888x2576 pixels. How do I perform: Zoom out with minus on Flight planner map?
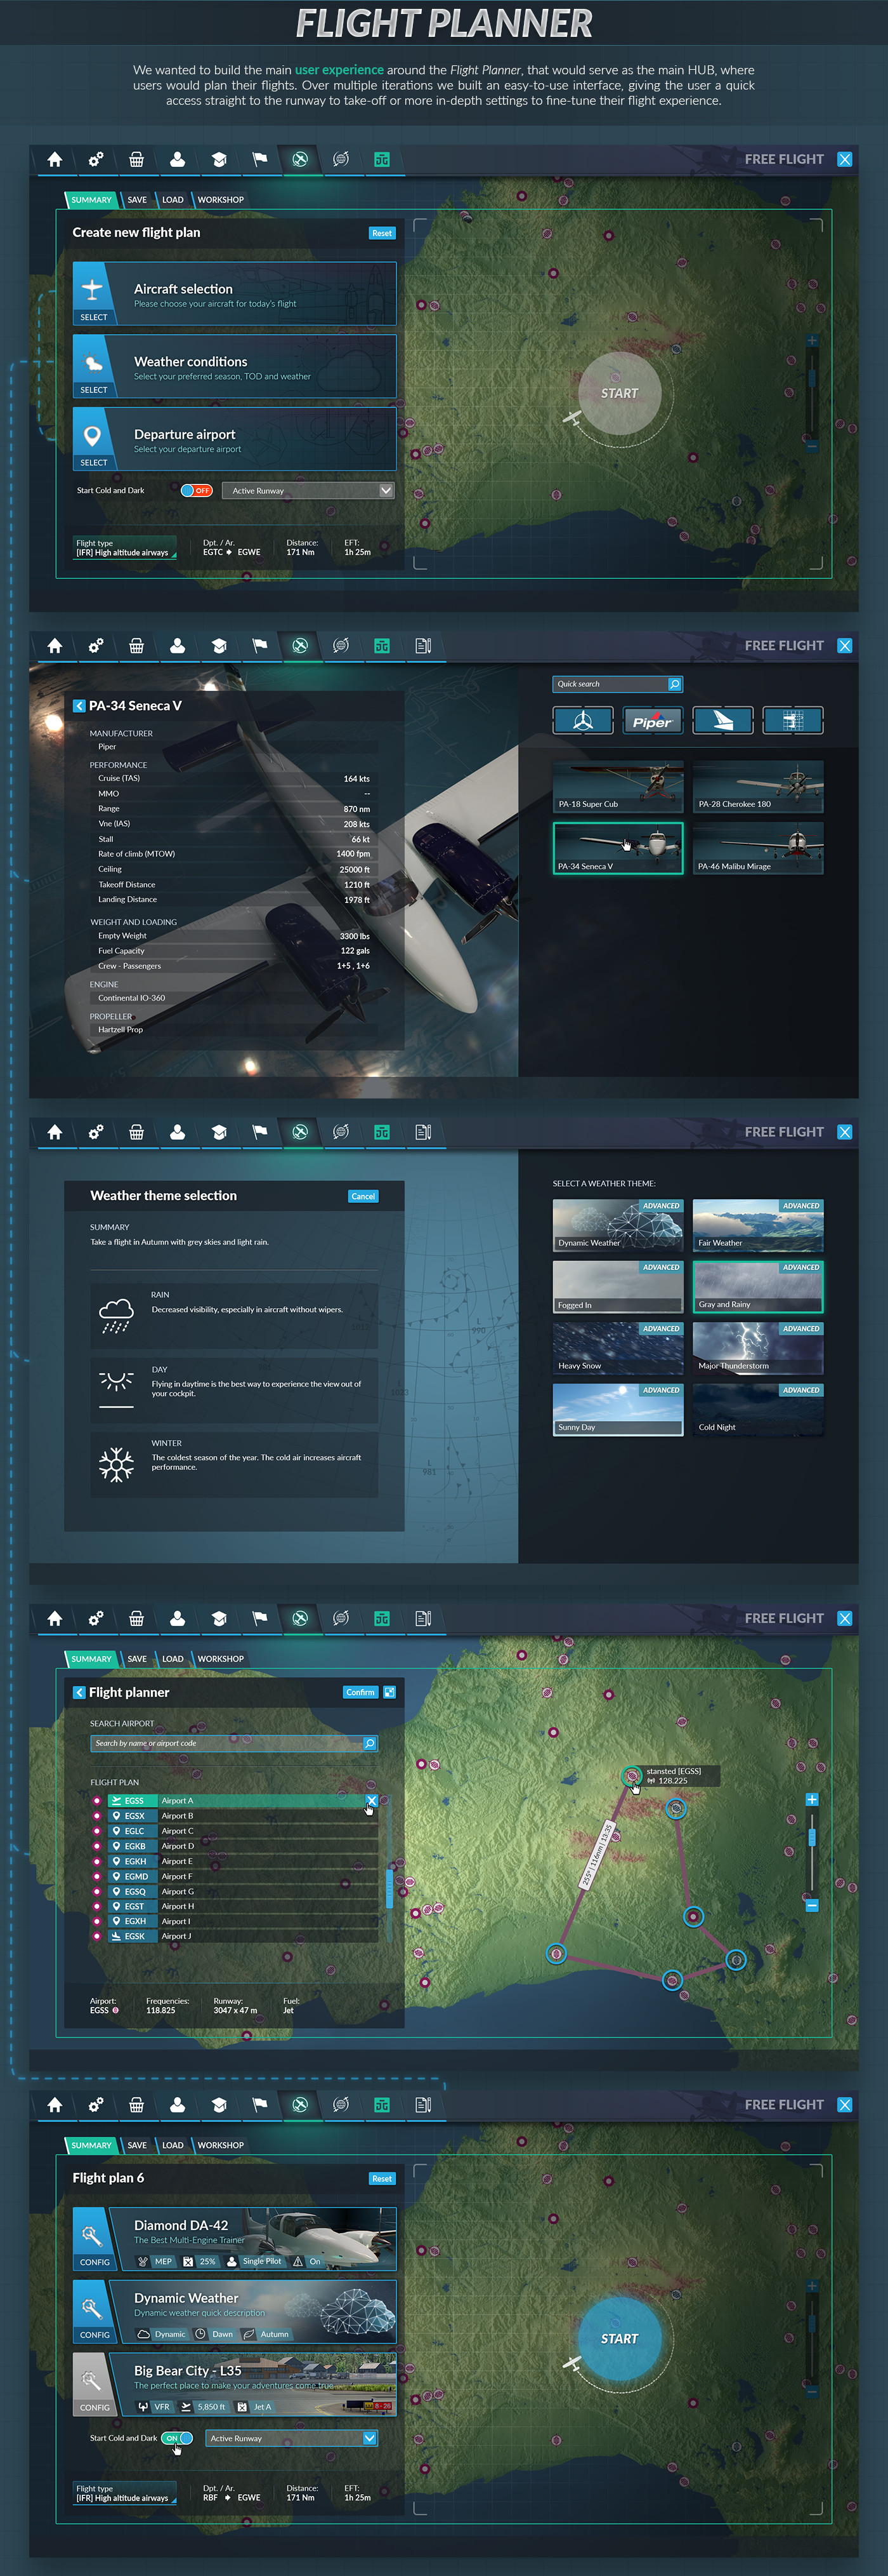(x=812, y=1905)
